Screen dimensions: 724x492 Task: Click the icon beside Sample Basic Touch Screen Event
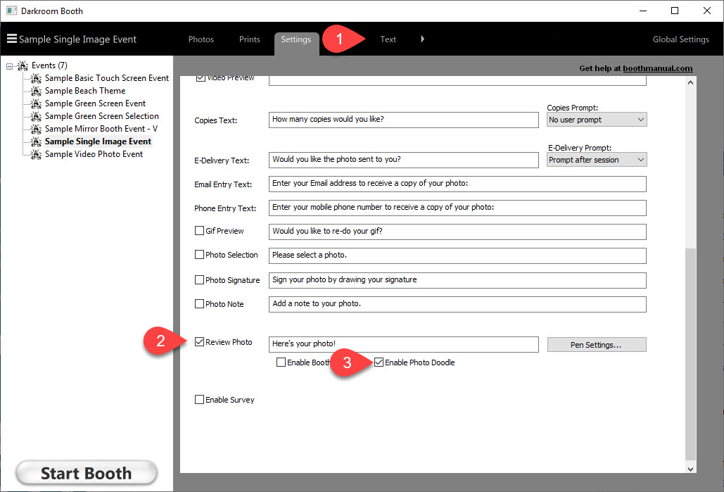(x=36, y=78)
